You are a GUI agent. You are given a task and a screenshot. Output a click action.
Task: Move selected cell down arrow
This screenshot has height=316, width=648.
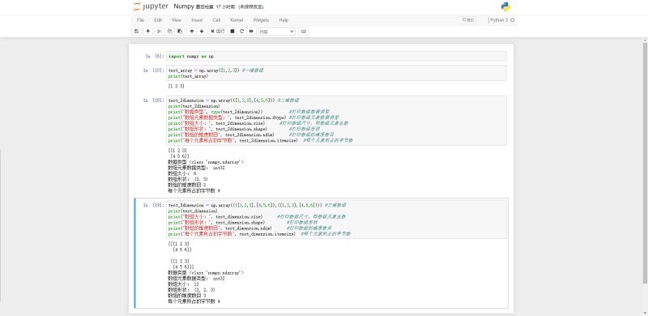[x=202, y=32]
